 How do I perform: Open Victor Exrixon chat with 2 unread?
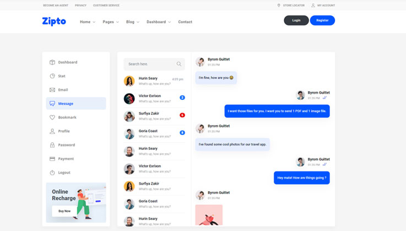click(154, 98)
